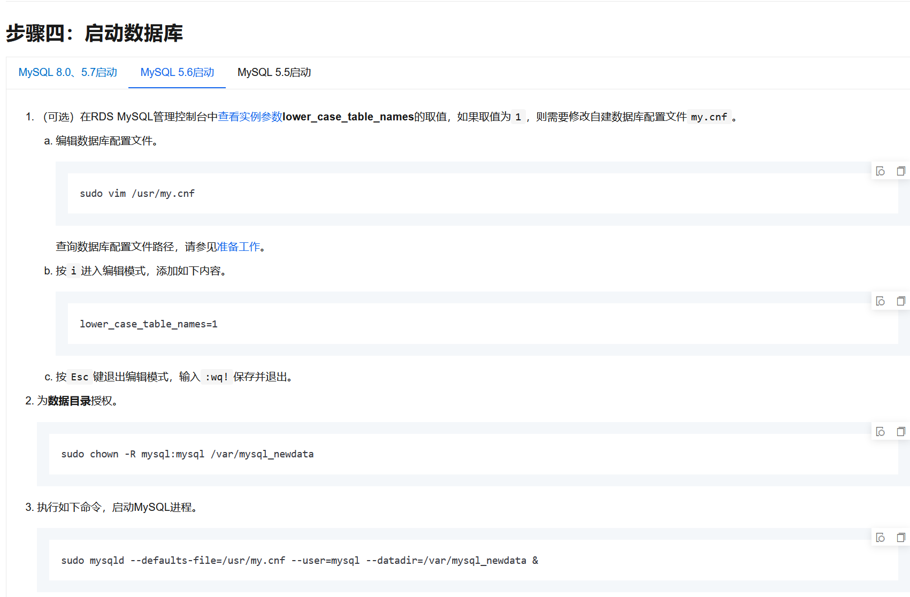Copy the lower_case_table_names=1 code

point(901,301)
